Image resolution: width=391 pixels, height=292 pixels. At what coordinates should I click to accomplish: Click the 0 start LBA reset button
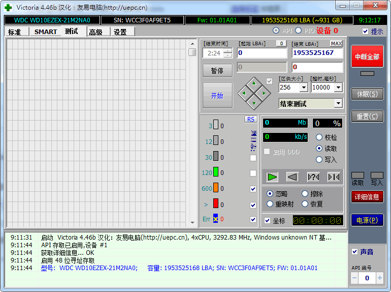point(281,43)
